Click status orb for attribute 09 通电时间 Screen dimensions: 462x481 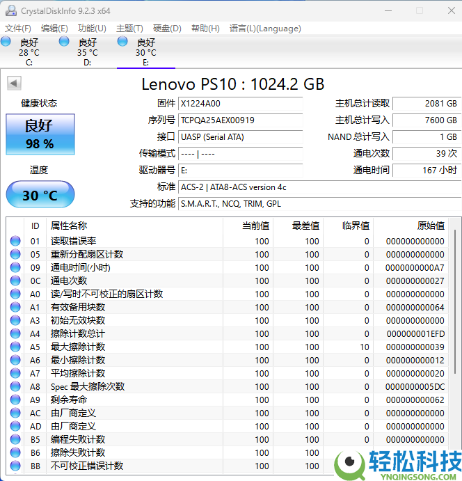[15, 267]
